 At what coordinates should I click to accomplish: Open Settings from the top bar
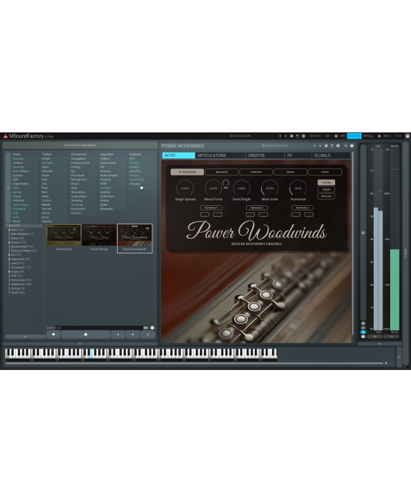368,136
